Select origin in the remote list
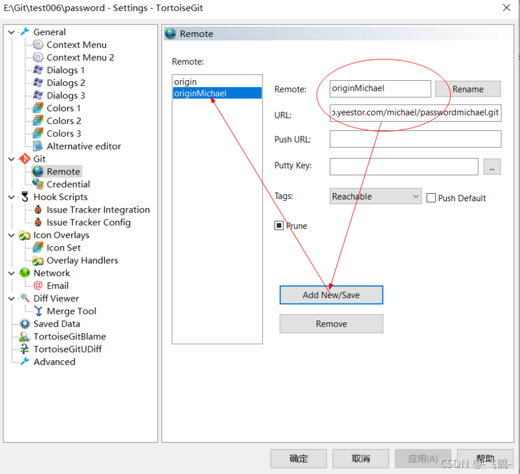 [x=217, y=82]
